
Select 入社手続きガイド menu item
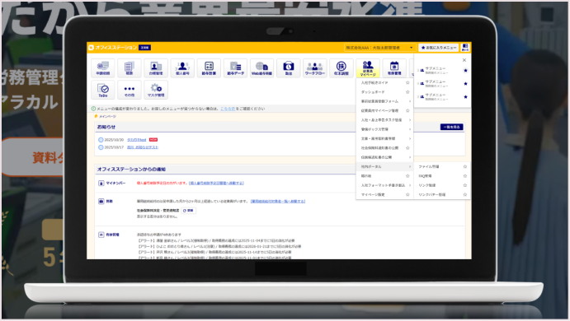(x=375, y=82)
